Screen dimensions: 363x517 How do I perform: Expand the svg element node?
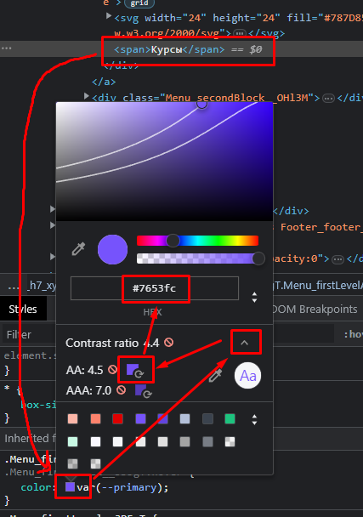pyautogui.click(x=109, y=16)
